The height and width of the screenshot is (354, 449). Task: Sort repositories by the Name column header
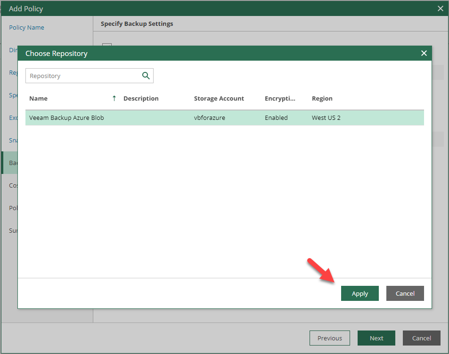coord(38,98)
